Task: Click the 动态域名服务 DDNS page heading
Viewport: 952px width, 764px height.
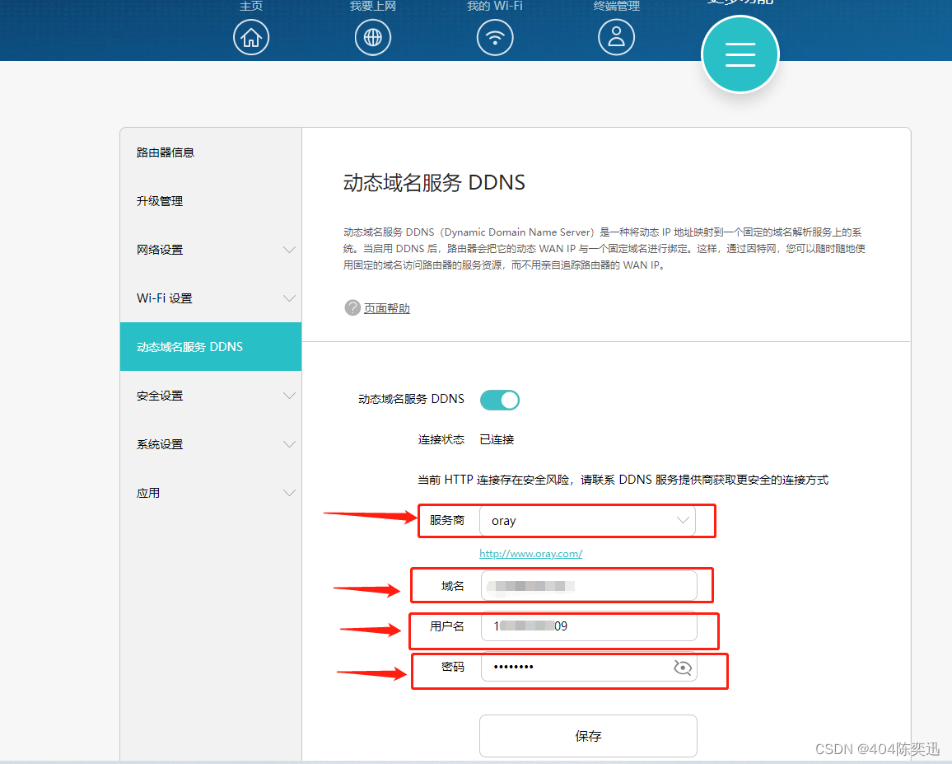Action: (x=434, y=182)
